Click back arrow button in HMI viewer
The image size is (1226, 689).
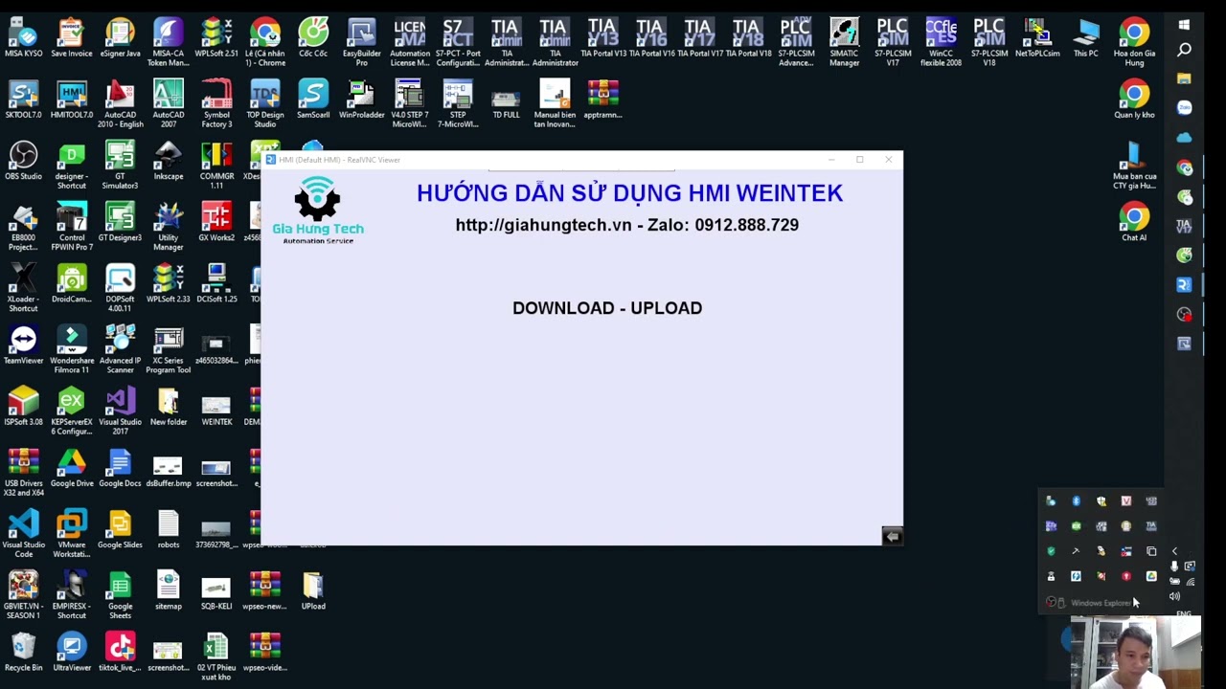point(892,536)
